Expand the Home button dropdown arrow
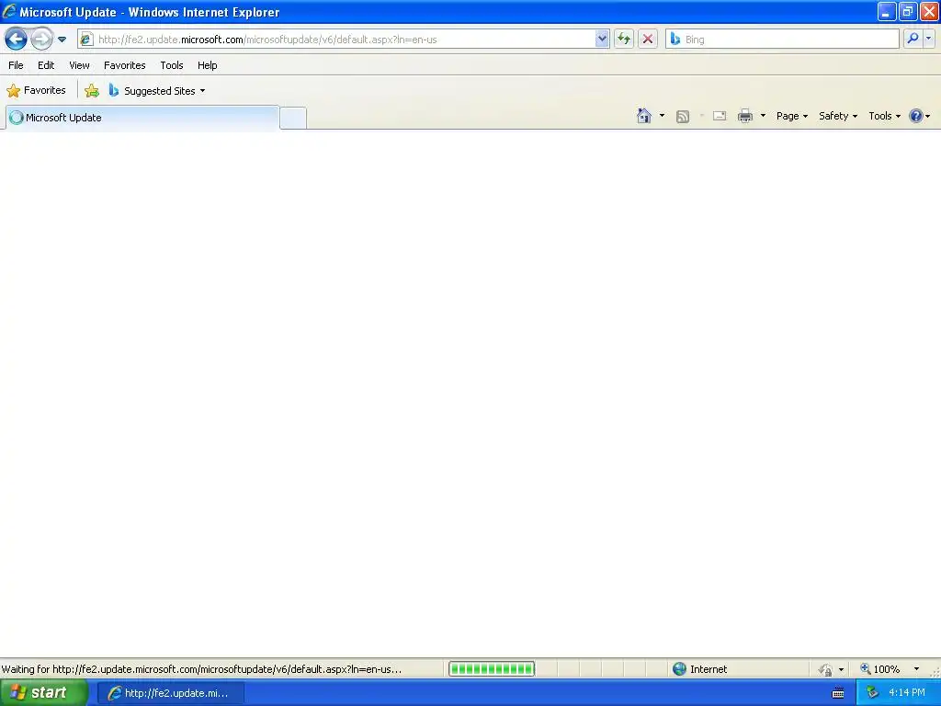941x706 pixels. click(662, 116)
